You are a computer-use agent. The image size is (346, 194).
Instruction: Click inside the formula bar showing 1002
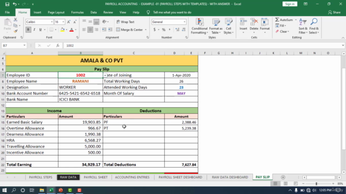202,45
